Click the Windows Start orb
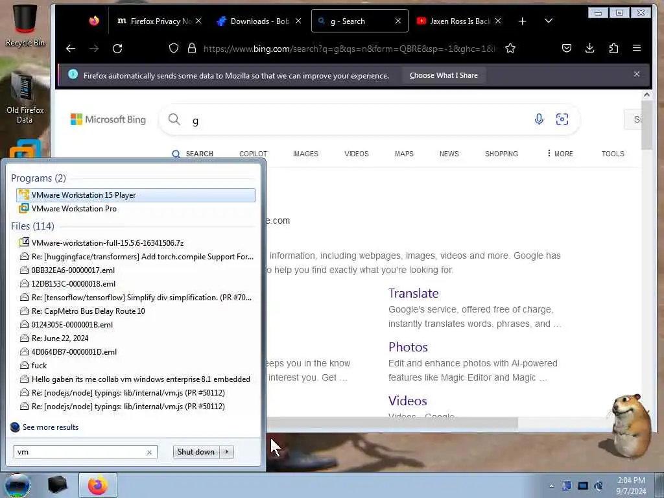The image size is (664, 498). pos(18,485)
